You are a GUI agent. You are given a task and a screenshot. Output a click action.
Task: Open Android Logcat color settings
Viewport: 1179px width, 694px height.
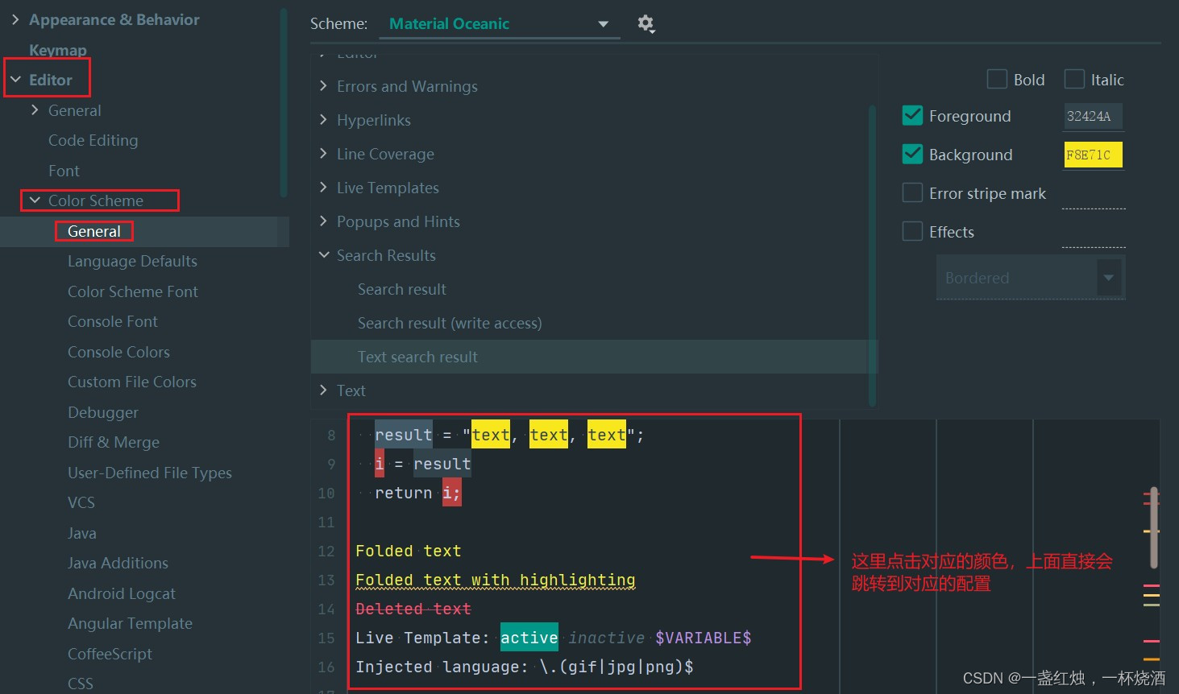point(122,593)
